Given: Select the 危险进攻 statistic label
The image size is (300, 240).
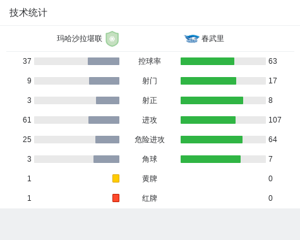Looking at the screenshot, I should [150, 140].
